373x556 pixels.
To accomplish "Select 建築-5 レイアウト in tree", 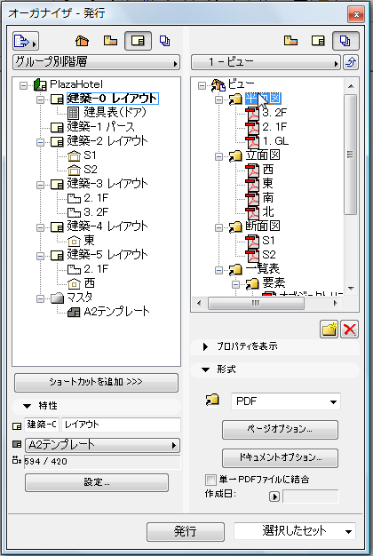I will pyautogui.click(x=107, y=255).
